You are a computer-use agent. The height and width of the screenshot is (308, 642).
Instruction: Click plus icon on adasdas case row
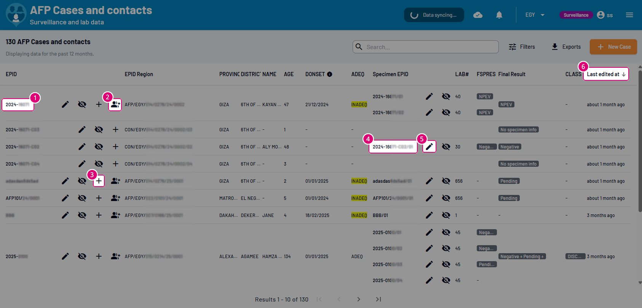point(99,181)
